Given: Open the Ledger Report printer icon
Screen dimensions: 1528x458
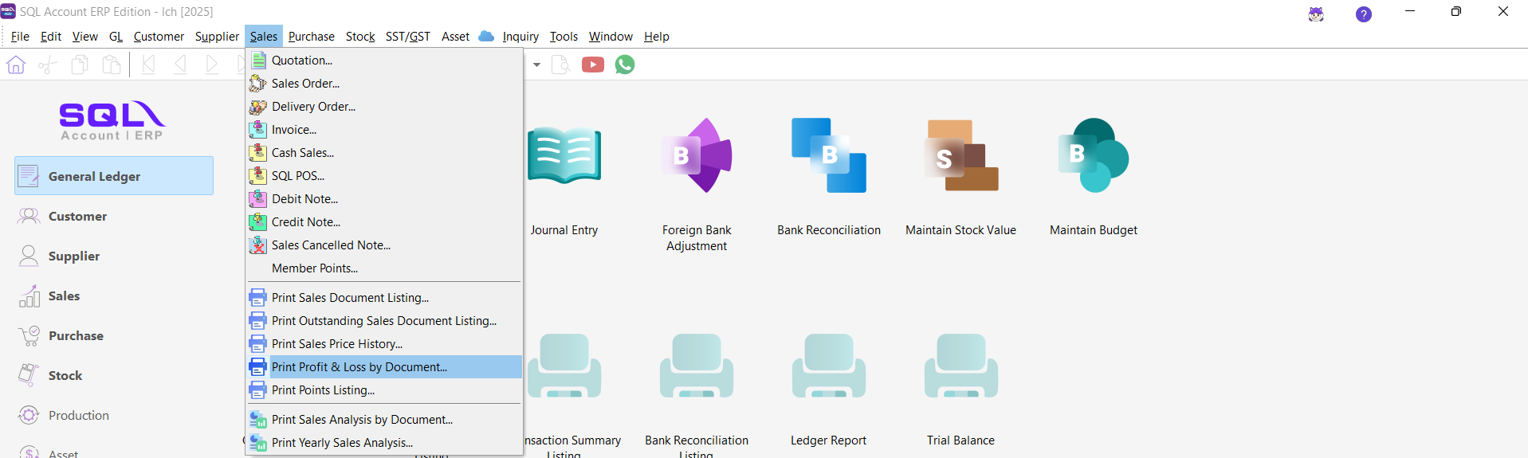Looking at the screenshot, I should point(828,366).
